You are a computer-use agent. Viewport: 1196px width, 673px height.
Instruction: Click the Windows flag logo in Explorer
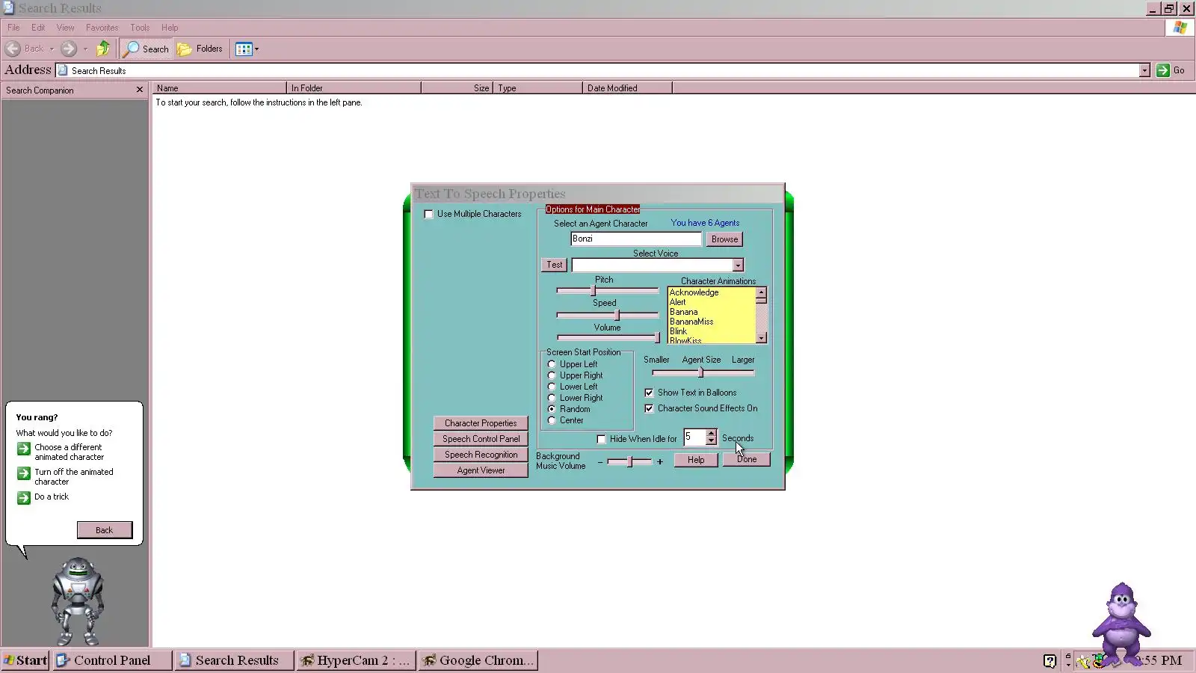tap(1180, 28)
